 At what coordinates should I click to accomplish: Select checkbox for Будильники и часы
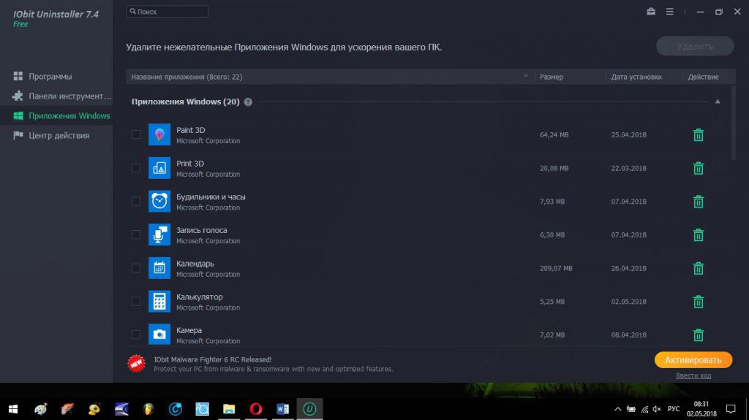coord(136,202)
